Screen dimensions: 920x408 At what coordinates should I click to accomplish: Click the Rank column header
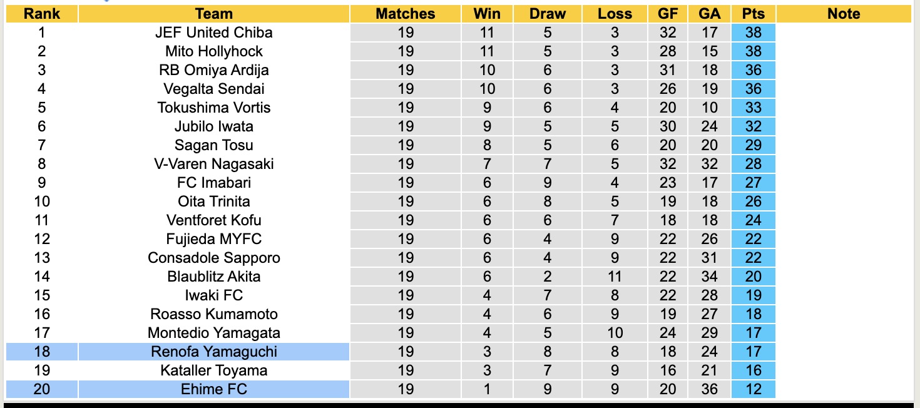click(x=42, y=14)
